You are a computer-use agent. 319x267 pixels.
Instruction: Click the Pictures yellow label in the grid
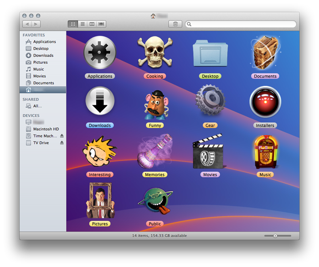pyautogui.click(x=100, y=224)
